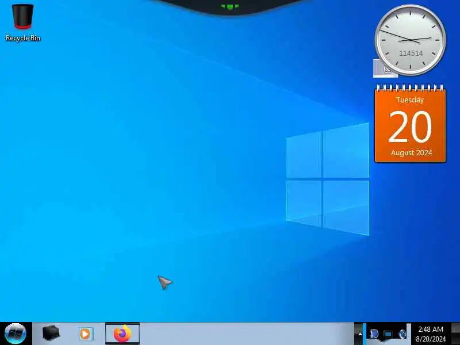This screenshot has height=345, width=460.
Task: Launch the black folder taskbar icon
Action: coord(51,333)
